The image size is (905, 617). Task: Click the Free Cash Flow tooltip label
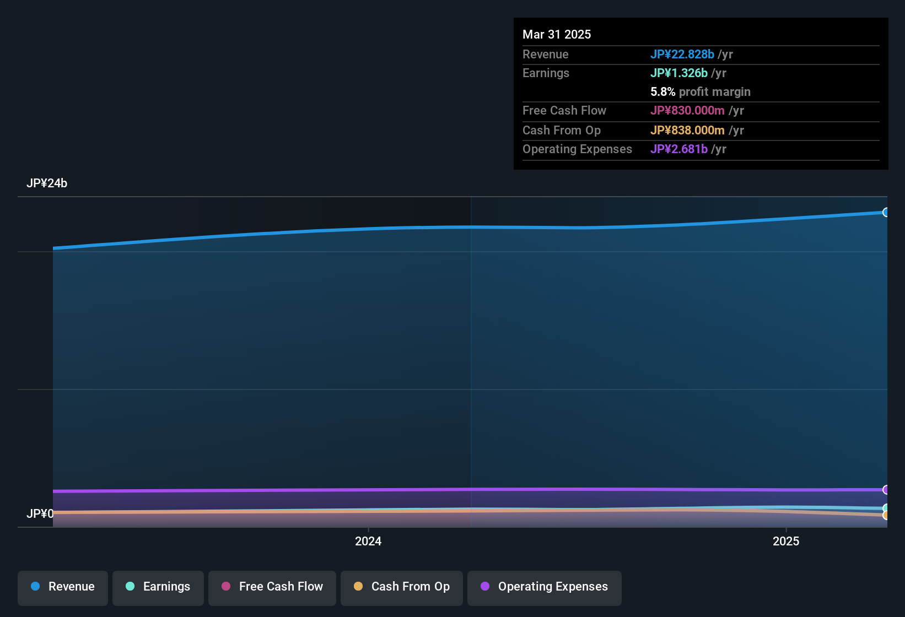[564, 110]
